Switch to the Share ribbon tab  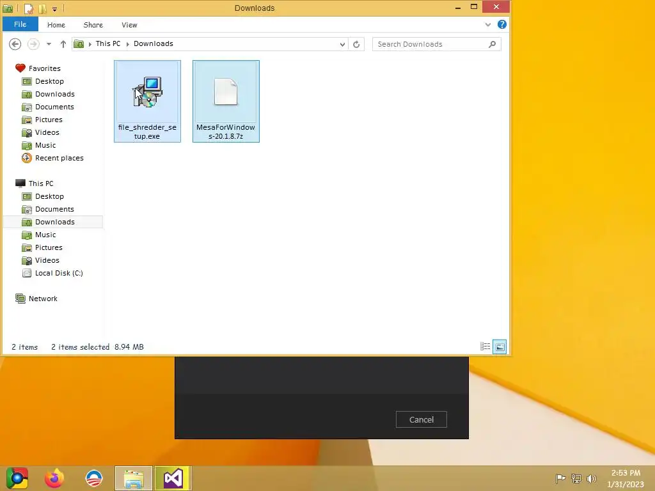(x=93, y=25)
